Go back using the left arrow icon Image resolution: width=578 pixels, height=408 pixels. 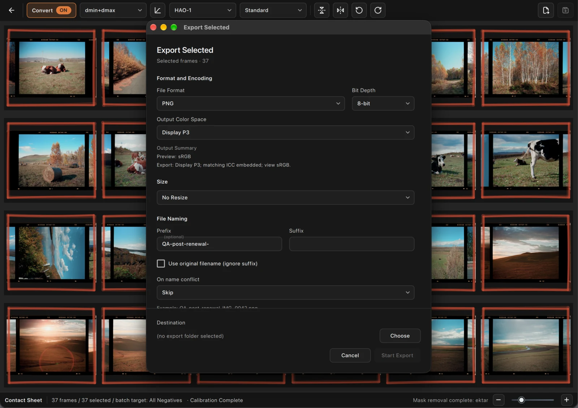12,10
